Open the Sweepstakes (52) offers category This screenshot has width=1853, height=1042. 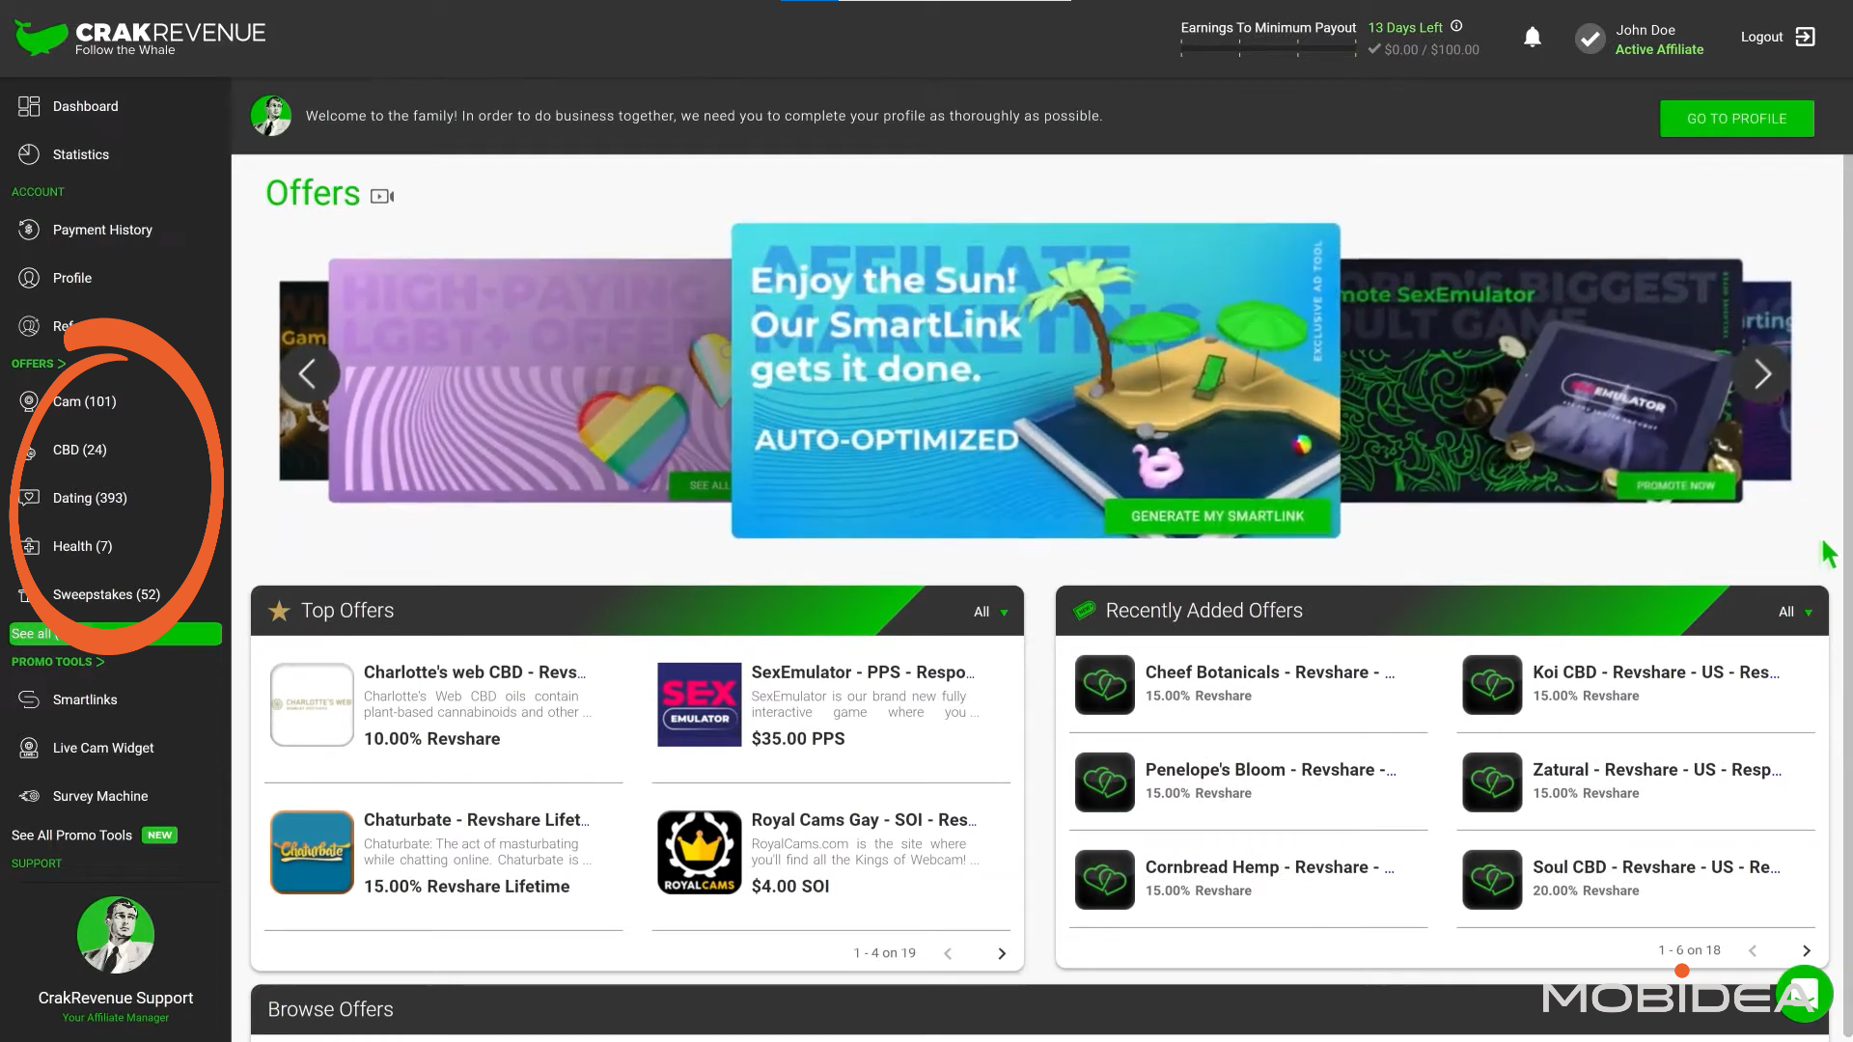pyautogui.click(x=106, y=594)
